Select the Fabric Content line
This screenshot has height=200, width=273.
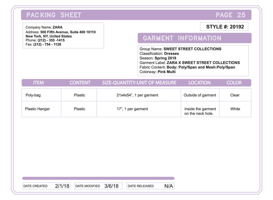[x=187, y=67]
